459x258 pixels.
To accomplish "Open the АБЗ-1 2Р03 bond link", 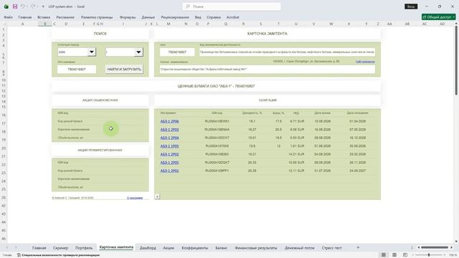I will point(169,129).
